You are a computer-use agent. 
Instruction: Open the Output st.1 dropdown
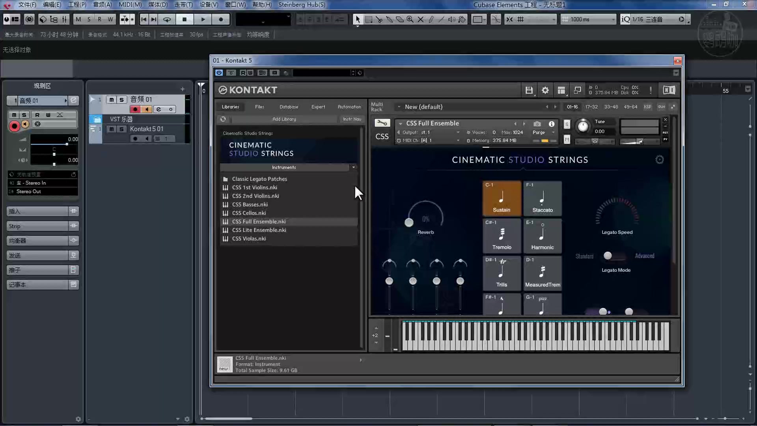459,132
